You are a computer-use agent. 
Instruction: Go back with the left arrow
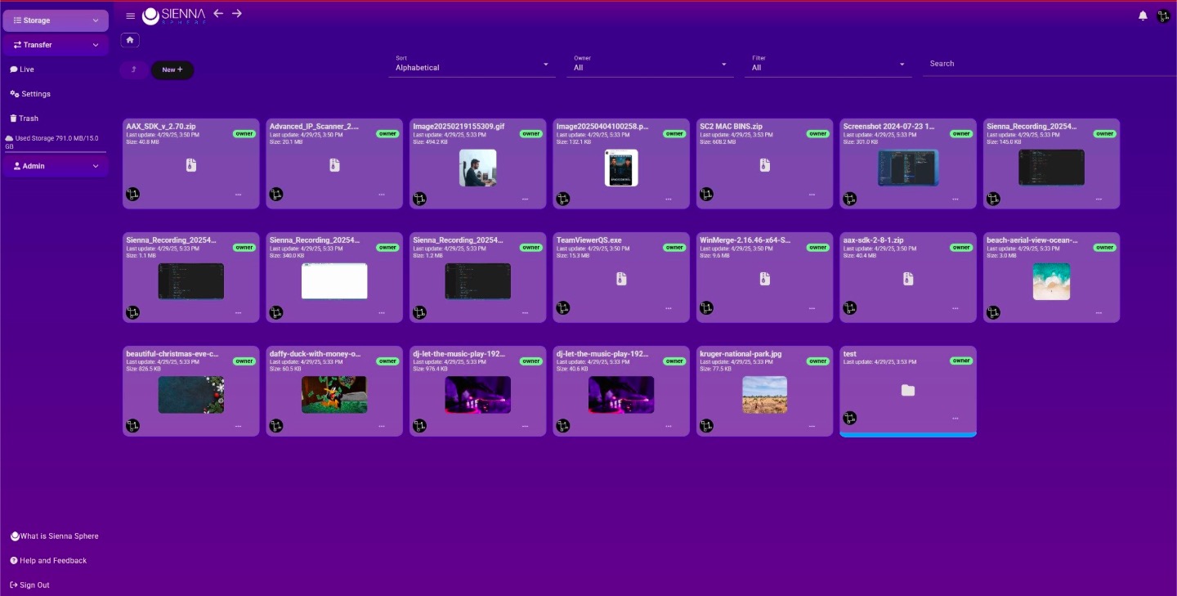point(218,13)
